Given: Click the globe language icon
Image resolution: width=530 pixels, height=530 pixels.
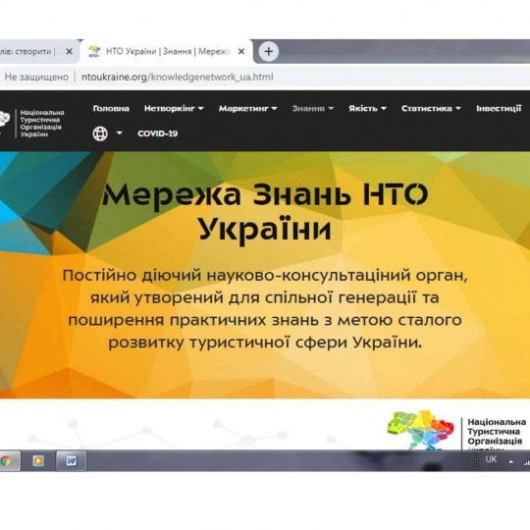Looking at the screenshot, I should pyautogui.click(x=100, y=133).
